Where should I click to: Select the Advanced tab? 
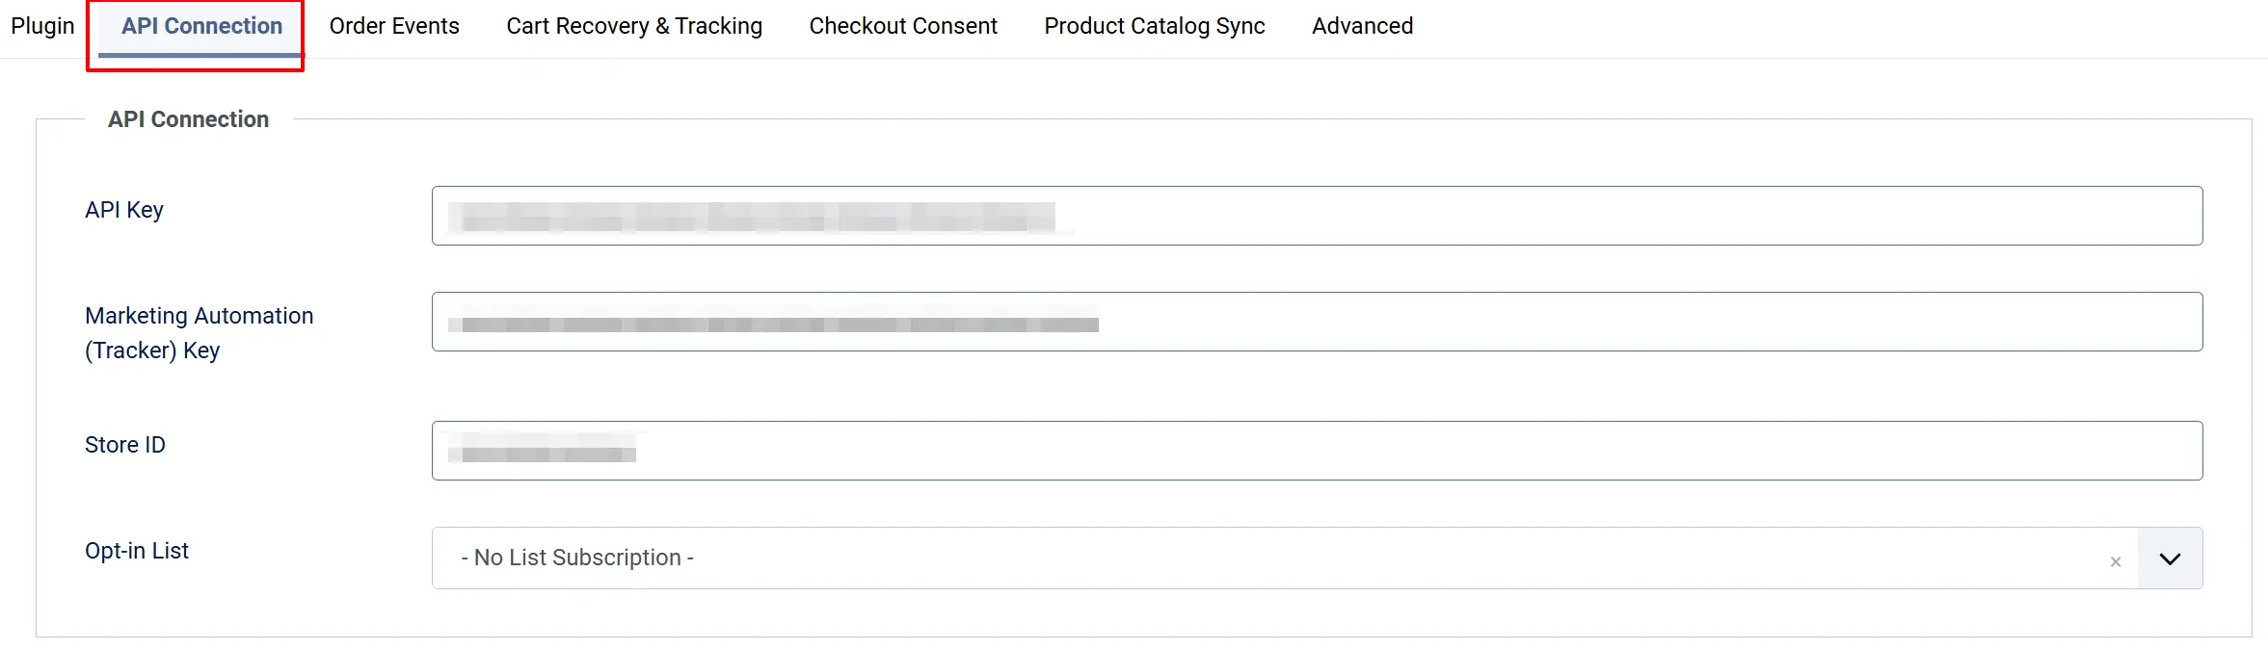[x=1362, y=26]
